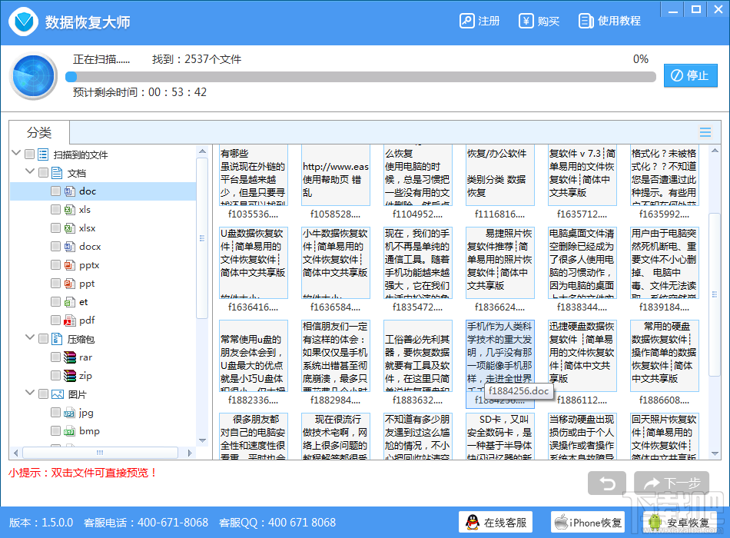
Task: Check the doc file type checkbox
Action: pyautogui.click(x=55, y=191)
